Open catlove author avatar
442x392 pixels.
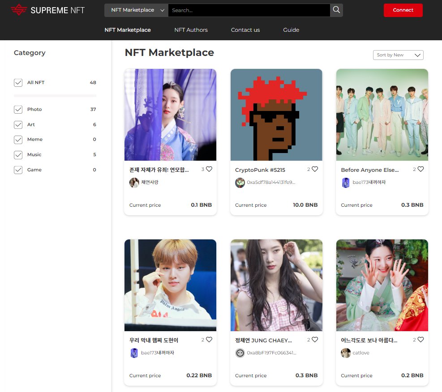pos(346,353)
